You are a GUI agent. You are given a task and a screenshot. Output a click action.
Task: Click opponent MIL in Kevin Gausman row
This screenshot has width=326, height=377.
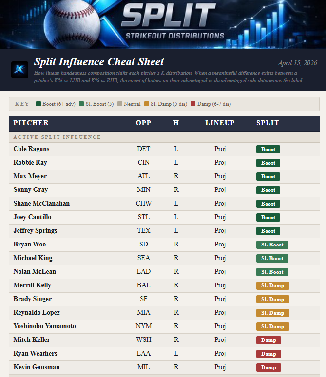click(x=144, y=367)
